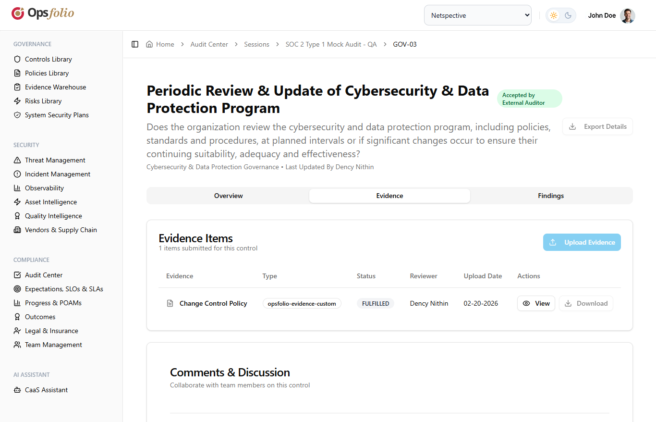Launch the CaaS Assistant
656x422 pixels.
click(x=46, y=389)
